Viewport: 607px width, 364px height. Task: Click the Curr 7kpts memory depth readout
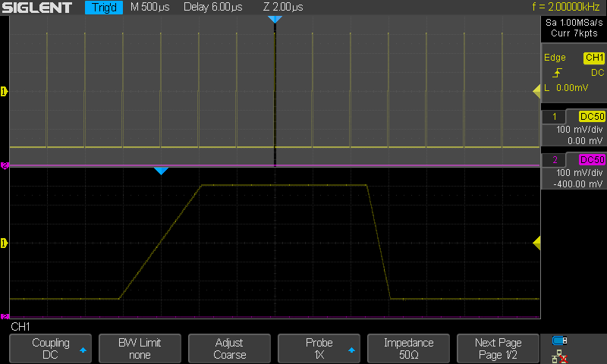(574, 33)
